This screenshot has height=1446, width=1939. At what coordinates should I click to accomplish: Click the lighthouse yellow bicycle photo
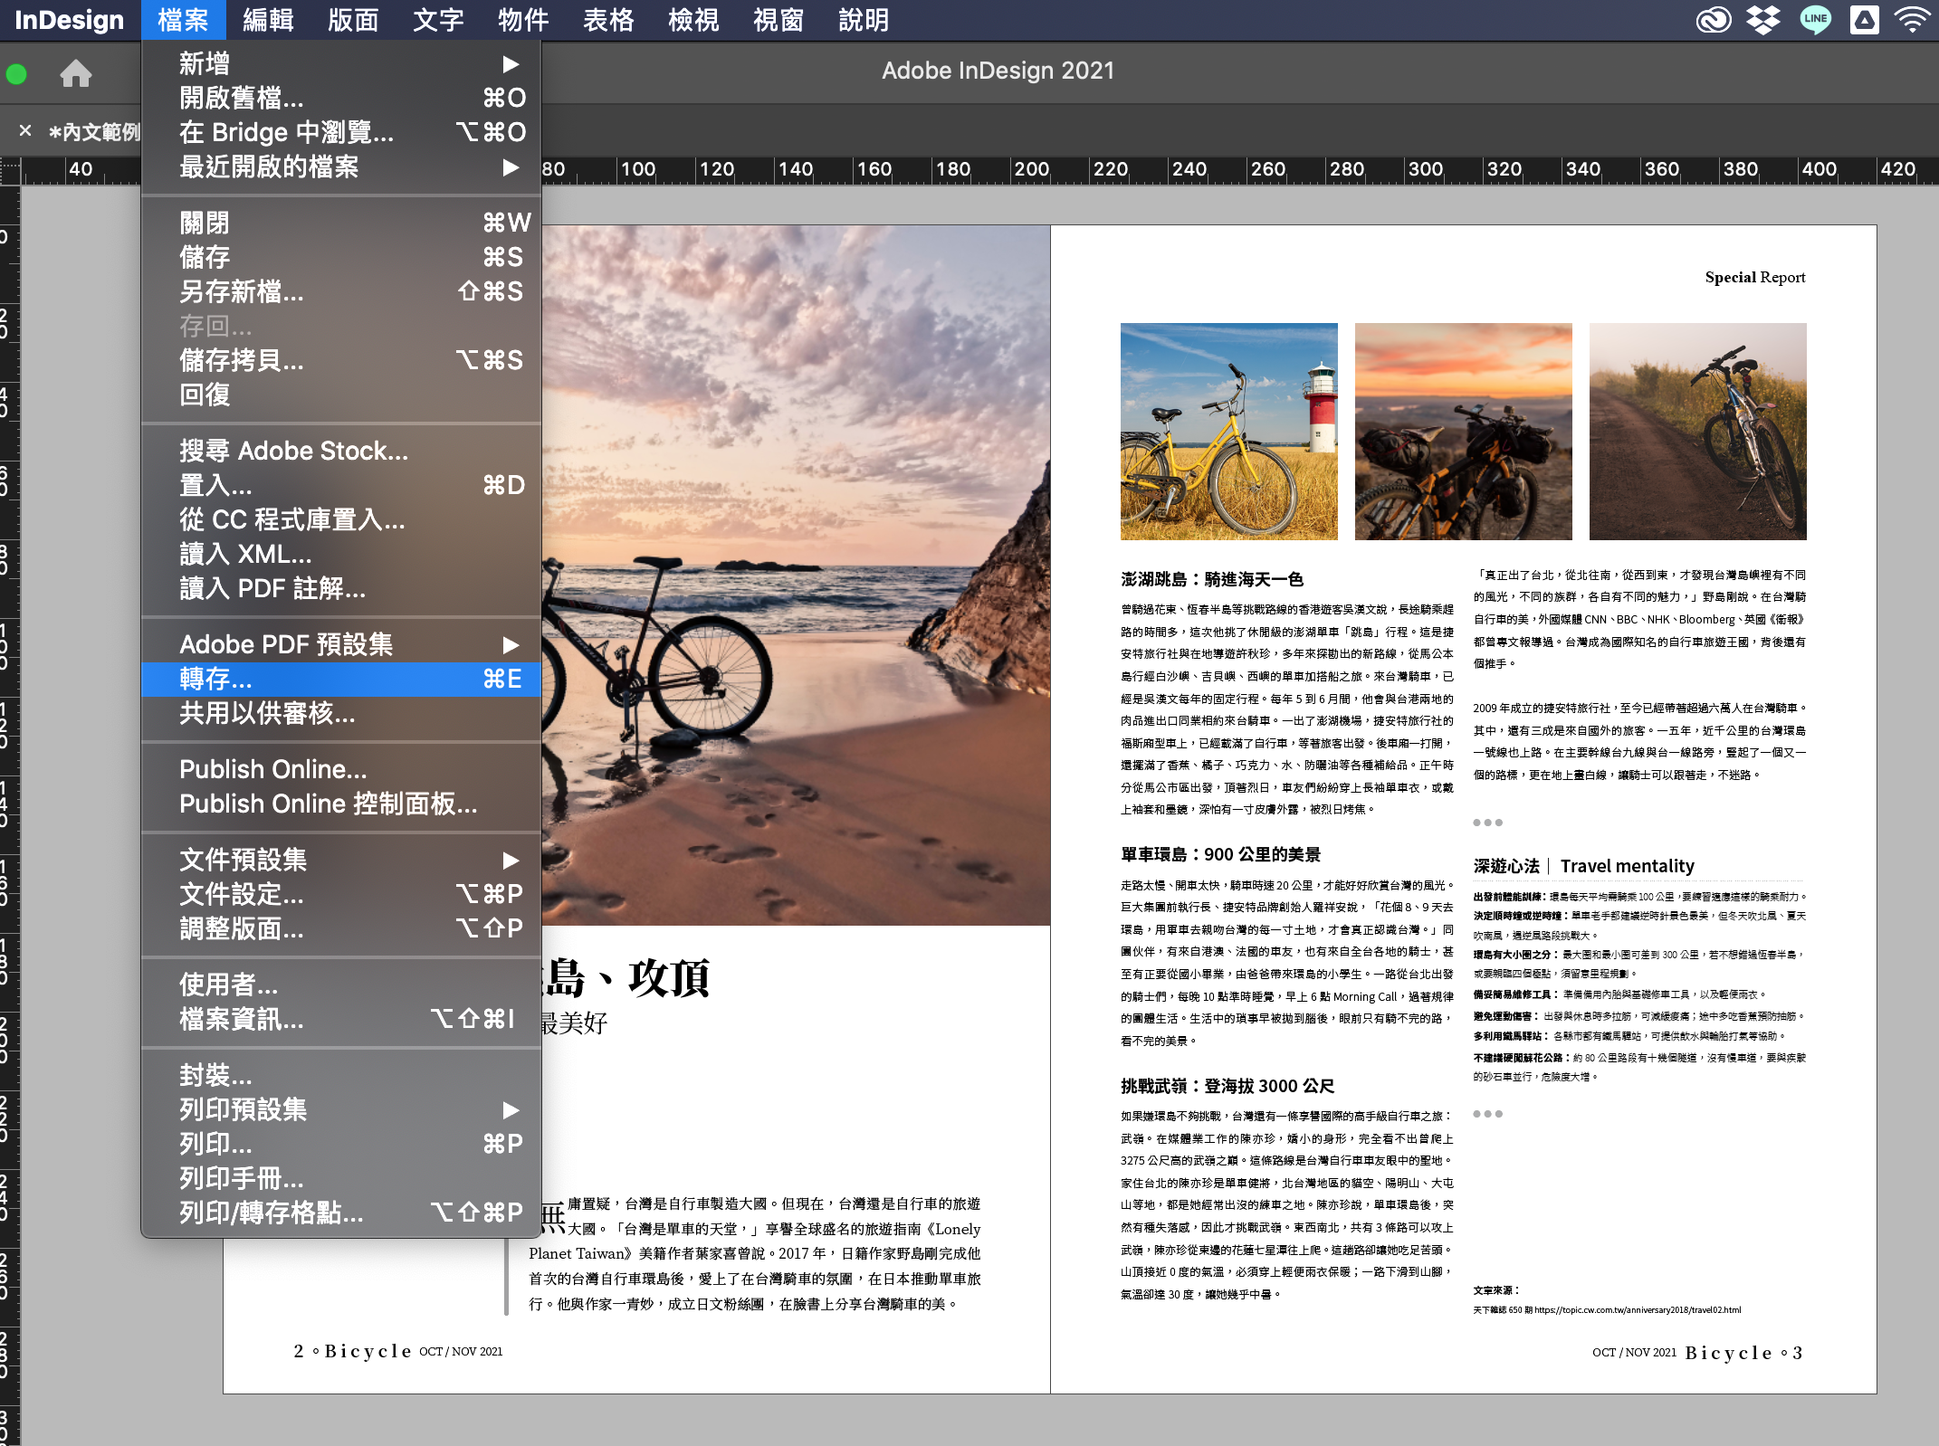(1228, 432)
